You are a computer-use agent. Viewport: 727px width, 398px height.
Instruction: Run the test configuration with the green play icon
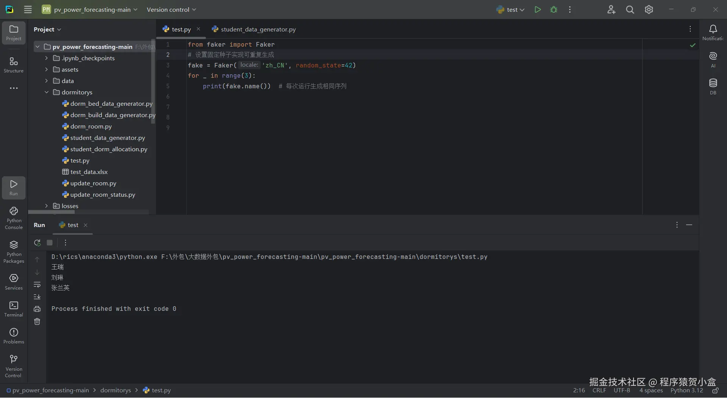[537, 9]
